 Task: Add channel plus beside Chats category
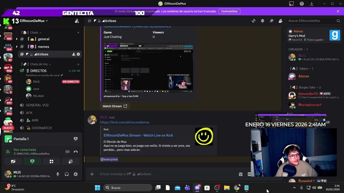pos(78,32)
